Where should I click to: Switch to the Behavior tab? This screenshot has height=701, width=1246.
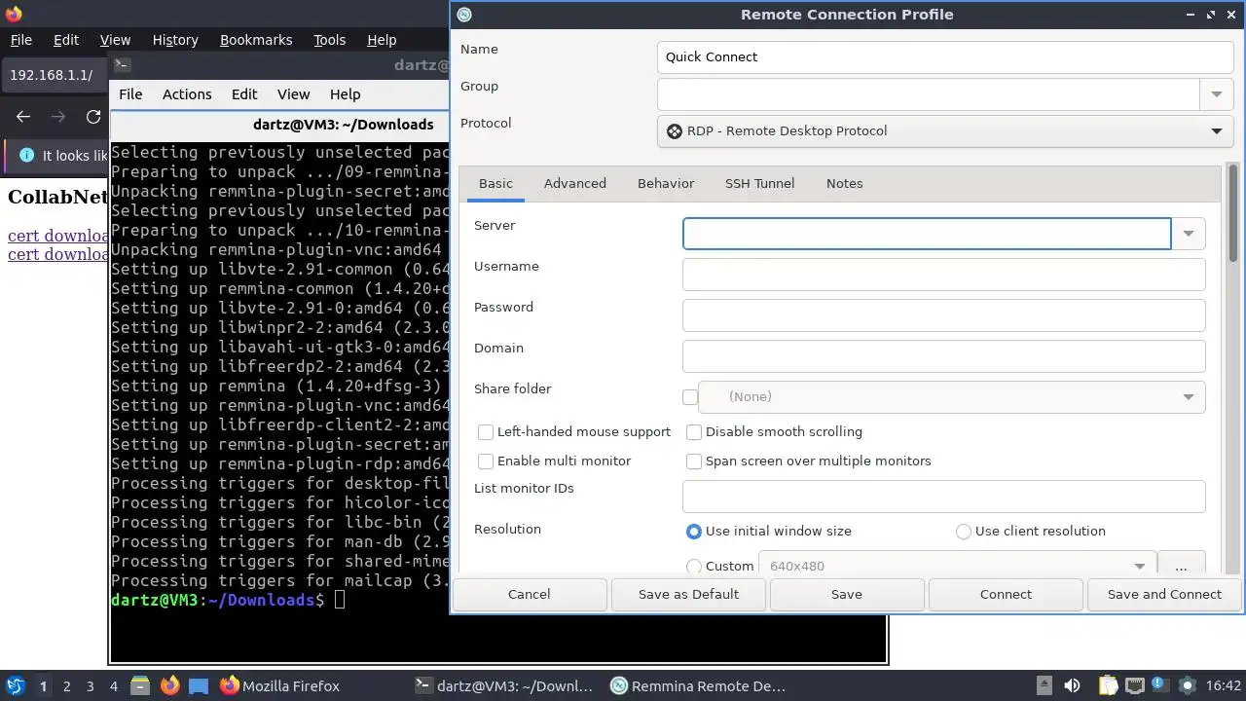pos(666,183)
